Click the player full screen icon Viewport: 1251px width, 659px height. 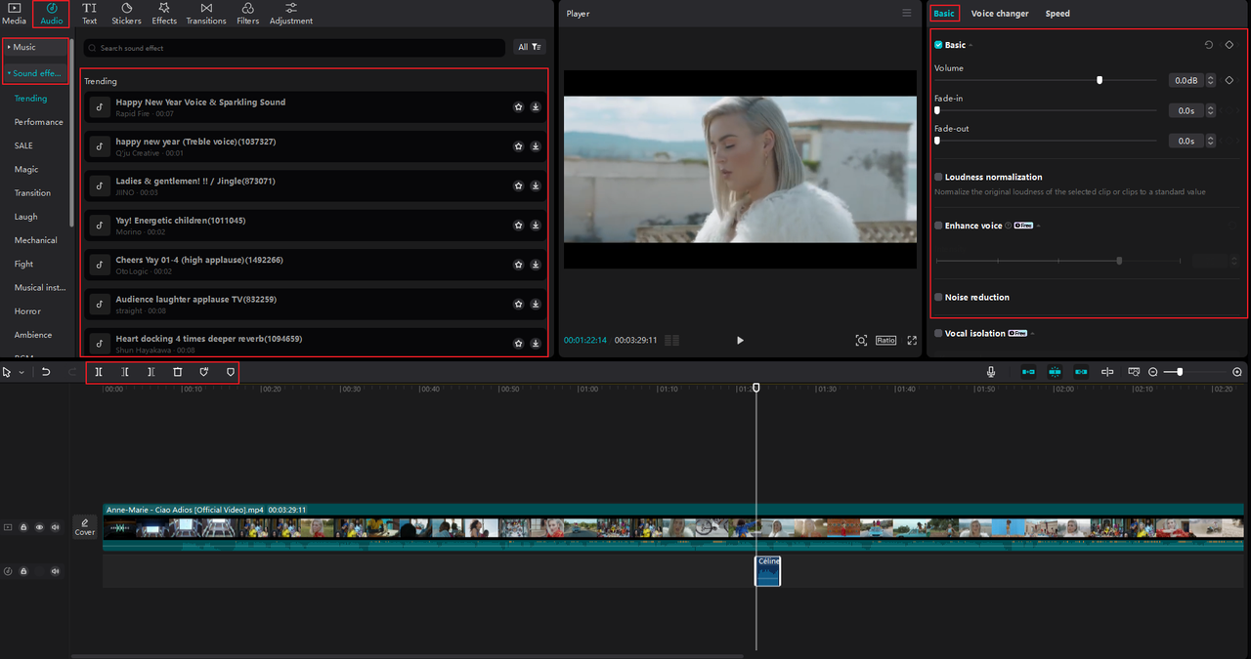point(912,340)
